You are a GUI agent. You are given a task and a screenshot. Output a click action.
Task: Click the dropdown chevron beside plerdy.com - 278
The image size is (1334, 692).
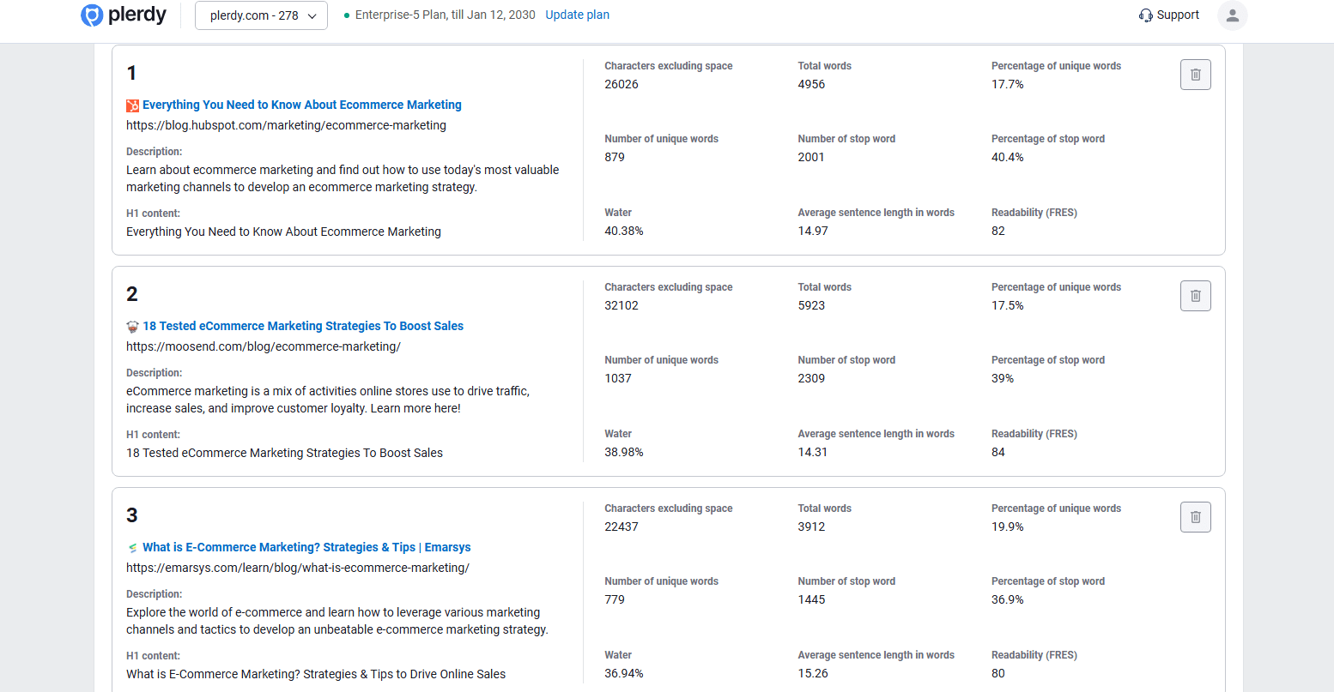pyautogui.click(x=312, y=16)
